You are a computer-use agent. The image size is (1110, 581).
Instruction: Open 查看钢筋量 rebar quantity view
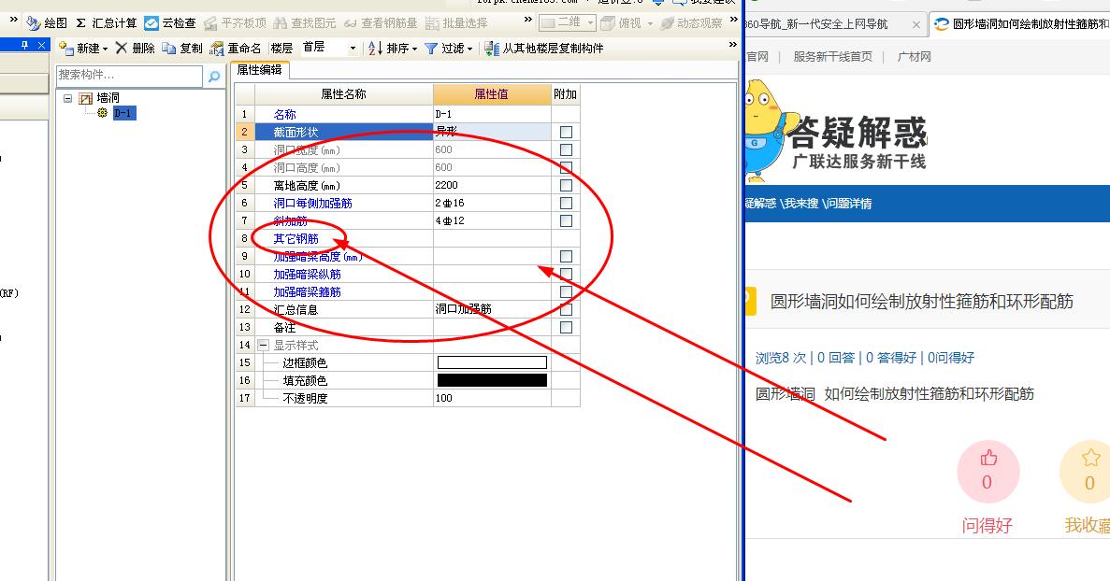pos(381,23)
